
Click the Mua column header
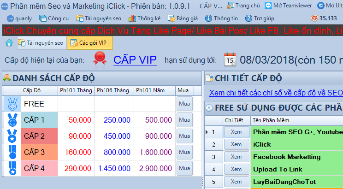coord(184,90)
